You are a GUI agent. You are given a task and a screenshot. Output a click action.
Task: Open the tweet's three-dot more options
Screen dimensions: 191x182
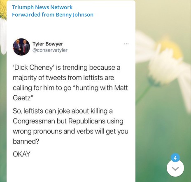[126, 44]
